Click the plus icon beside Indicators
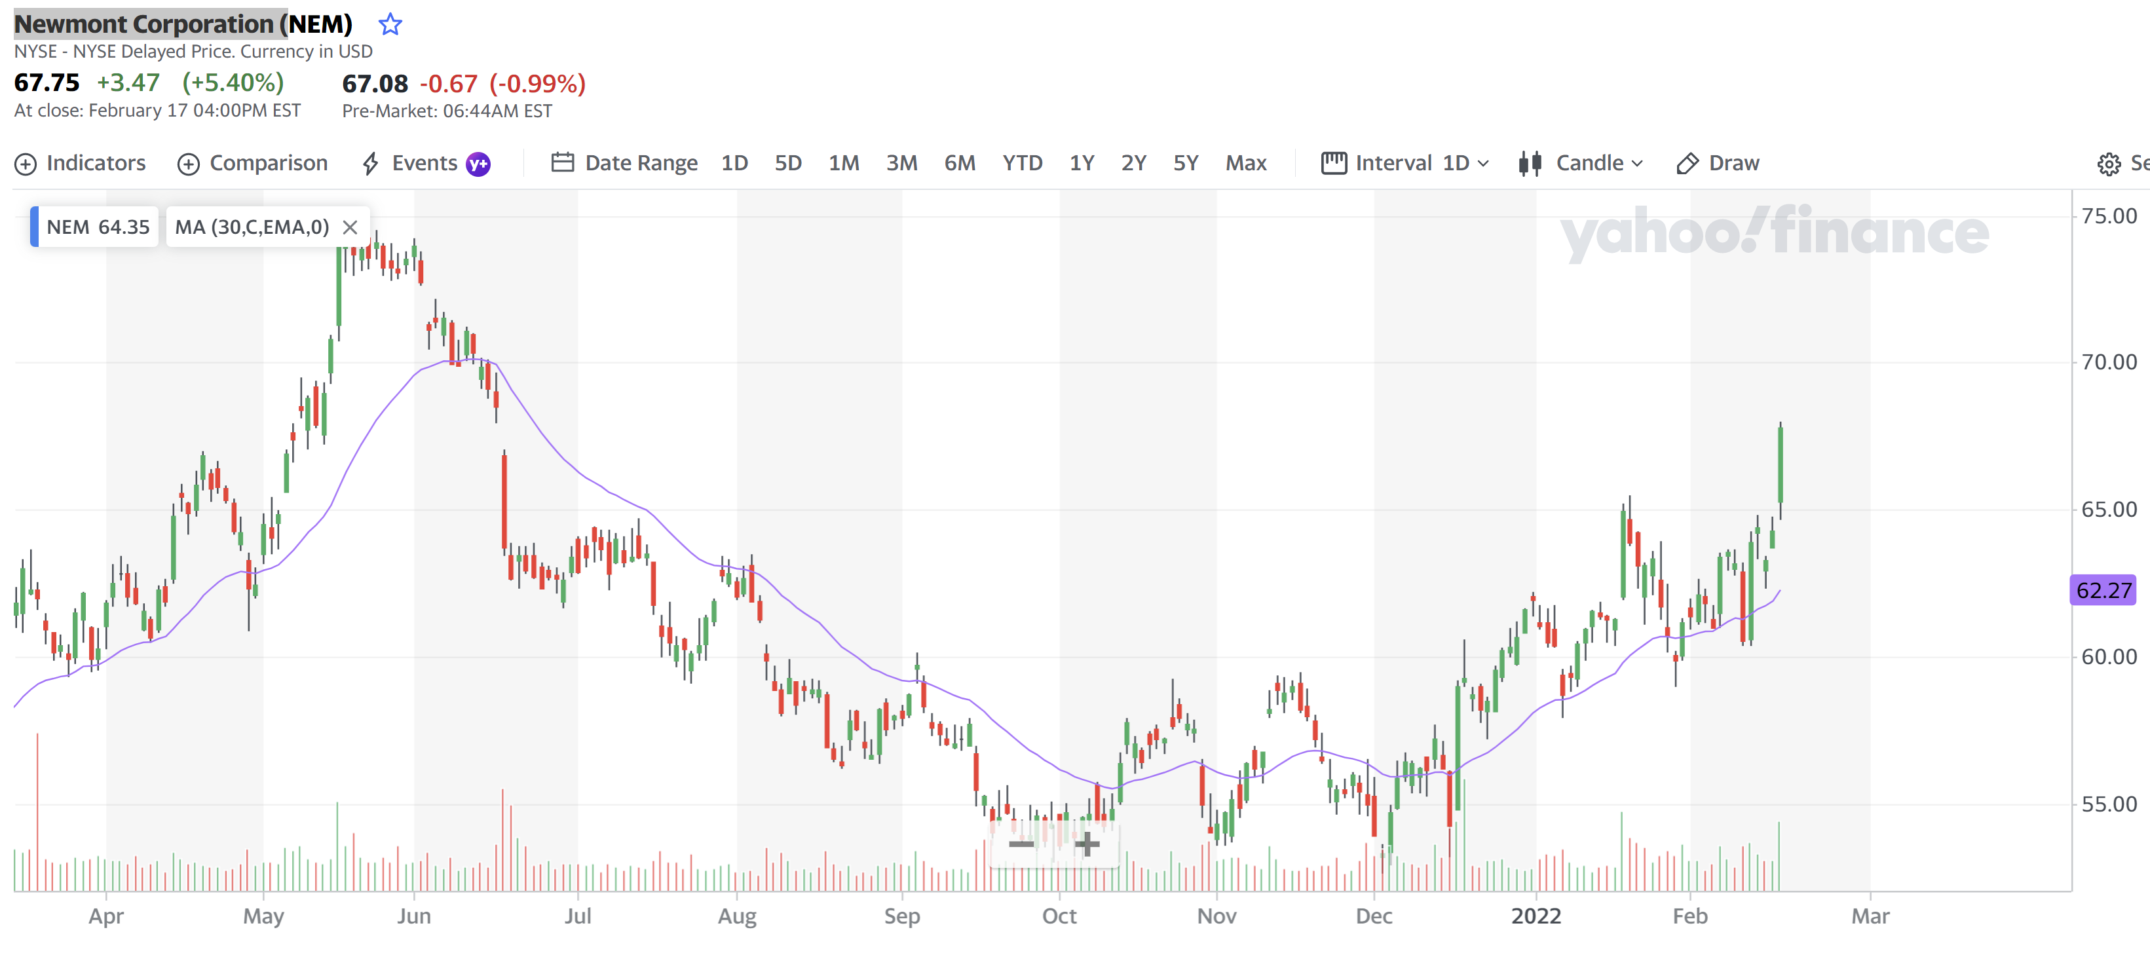This screenshot has width=2150, height=953. [x=26, y=164]
